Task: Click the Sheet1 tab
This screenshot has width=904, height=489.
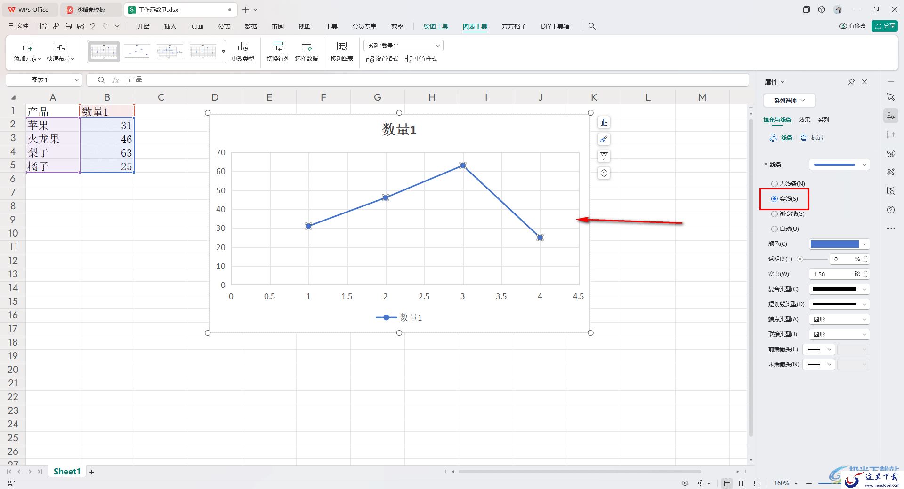Action: coord(67,472)
